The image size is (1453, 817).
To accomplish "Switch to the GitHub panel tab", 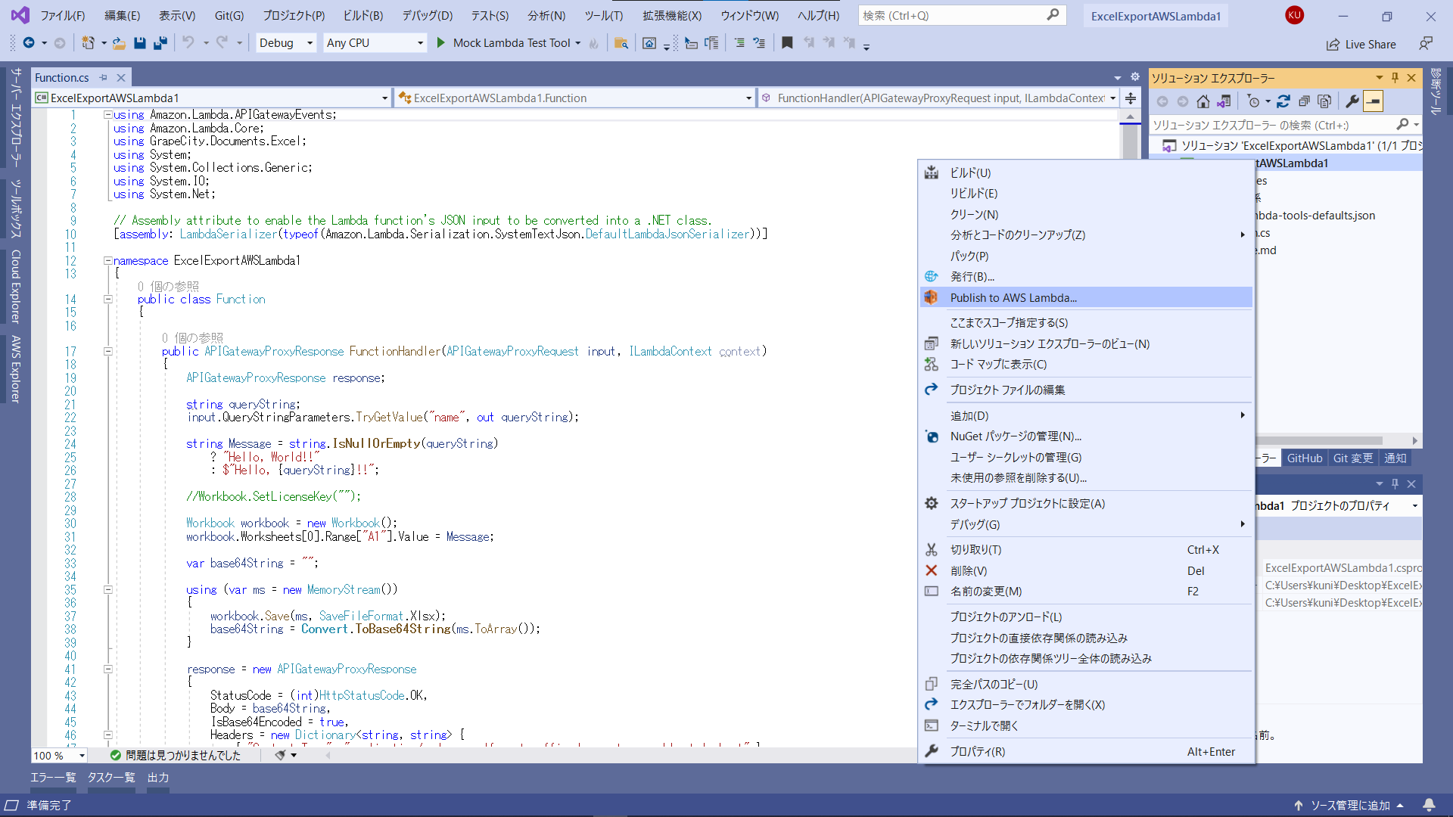I will 1305,458.
